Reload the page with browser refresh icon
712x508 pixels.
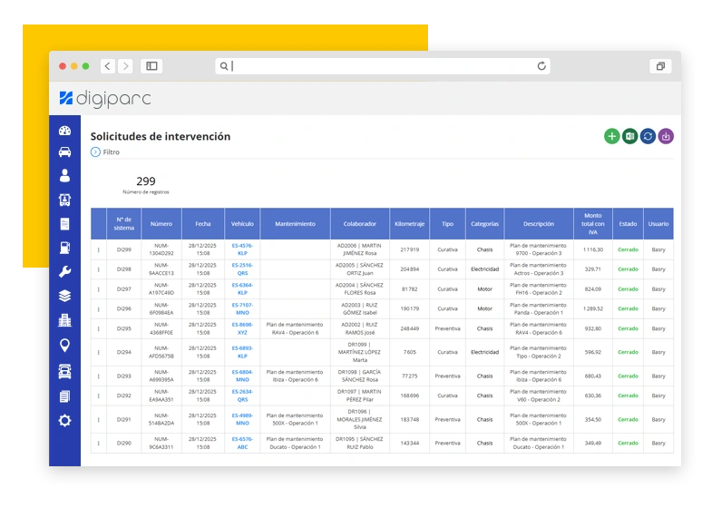click(541, 66)
